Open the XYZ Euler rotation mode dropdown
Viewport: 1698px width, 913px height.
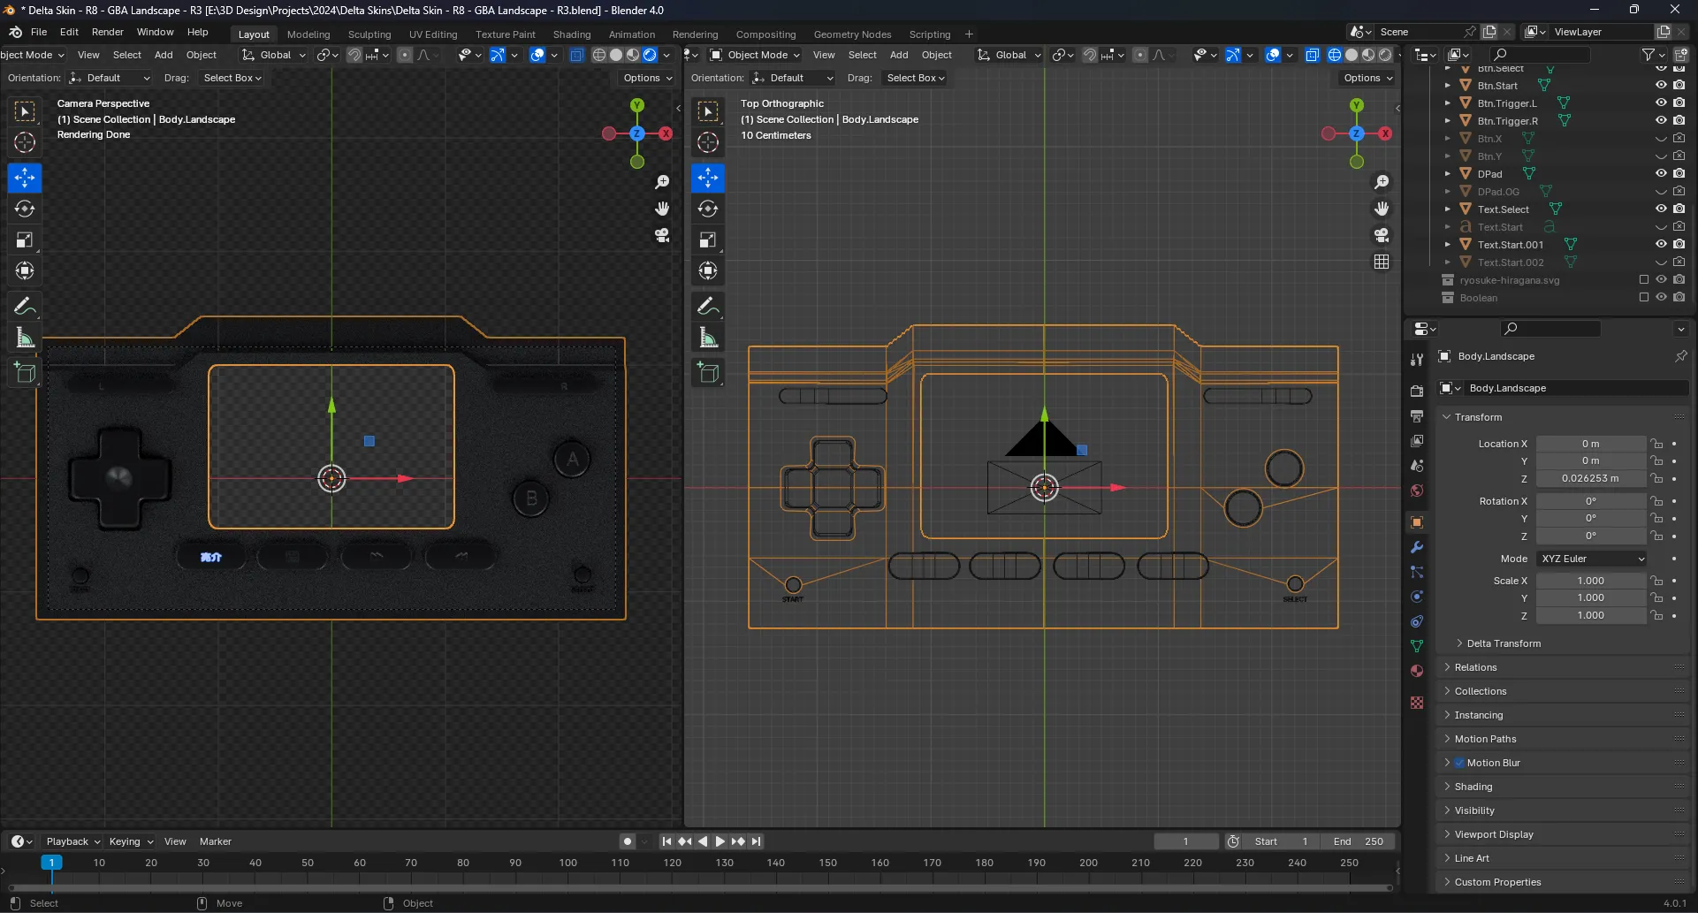[1591, 559]
